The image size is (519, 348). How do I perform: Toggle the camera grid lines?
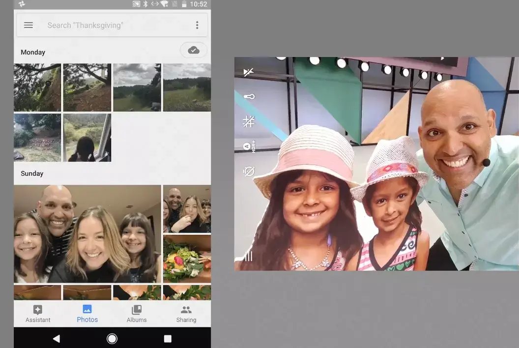(249, 121)
